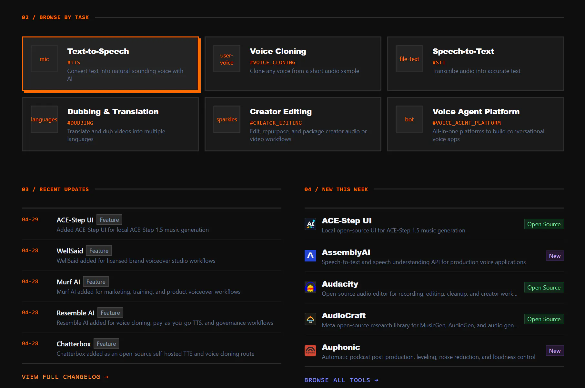Click the 04-28 date beside Chatterbox
This screenshot has height=388, width=585.
click(30, 343)
